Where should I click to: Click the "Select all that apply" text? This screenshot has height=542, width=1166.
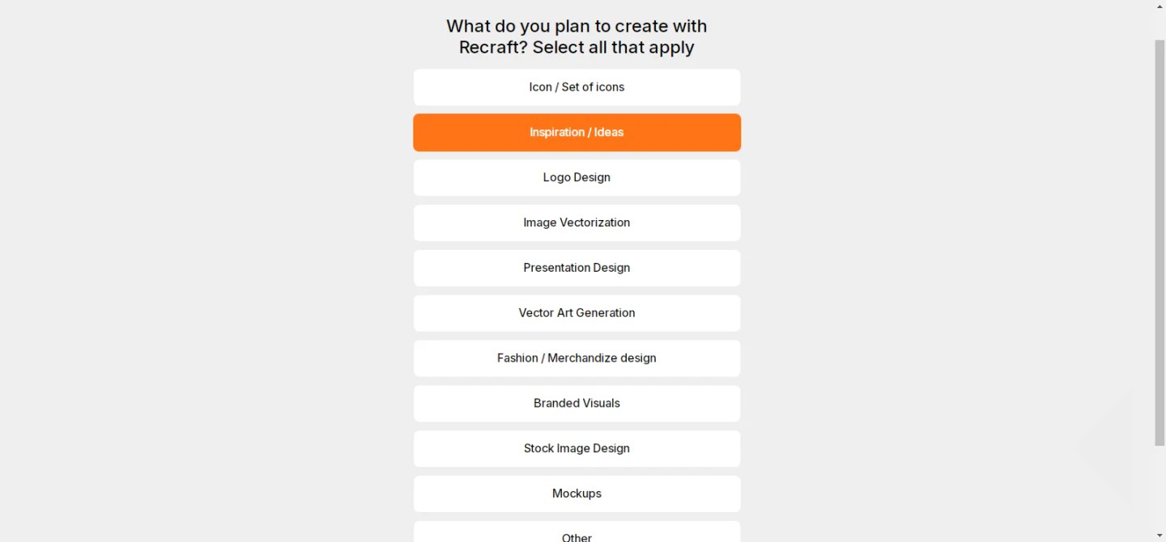coord(613,48)
